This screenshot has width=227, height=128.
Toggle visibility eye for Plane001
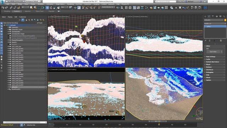pos(8,42)
